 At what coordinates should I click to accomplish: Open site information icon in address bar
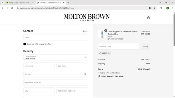(18, 8)
